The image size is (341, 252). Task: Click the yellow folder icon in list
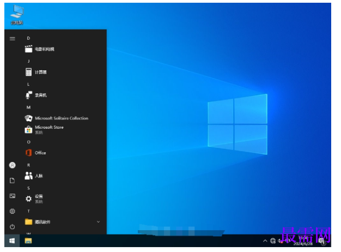point(28,221)
